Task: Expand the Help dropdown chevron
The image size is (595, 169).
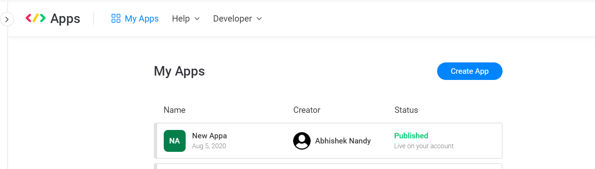Action: coord(197,19)
